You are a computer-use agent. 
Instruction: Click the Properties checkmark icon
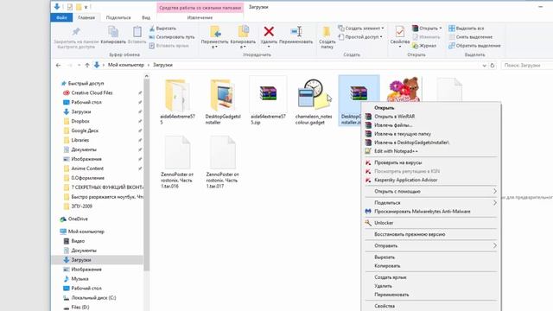(x=399, y=32)
